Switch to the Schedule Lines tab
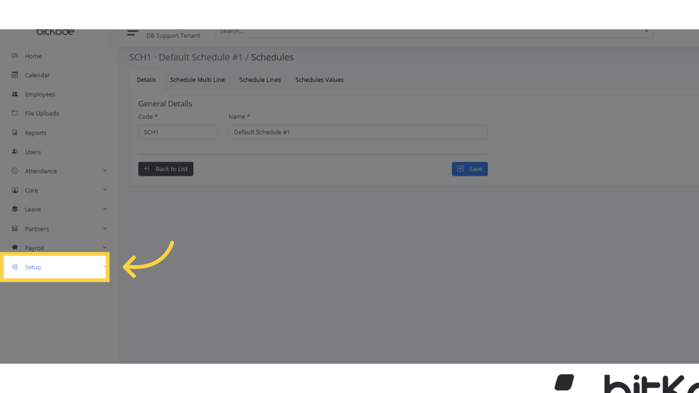 coord(260,80)
